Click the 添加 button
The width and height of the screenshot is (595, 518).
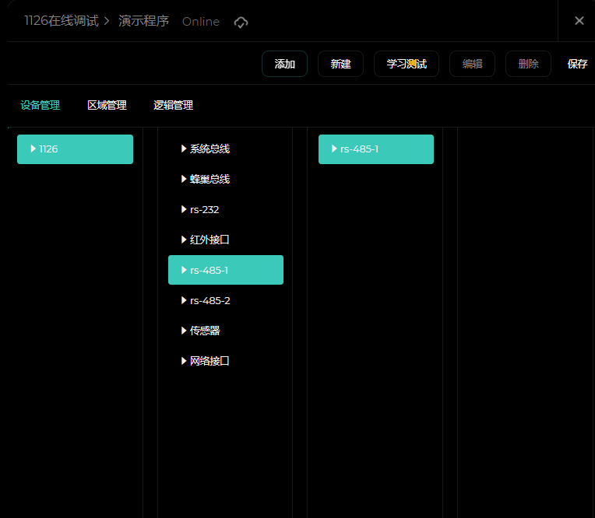tap(284, 64)
